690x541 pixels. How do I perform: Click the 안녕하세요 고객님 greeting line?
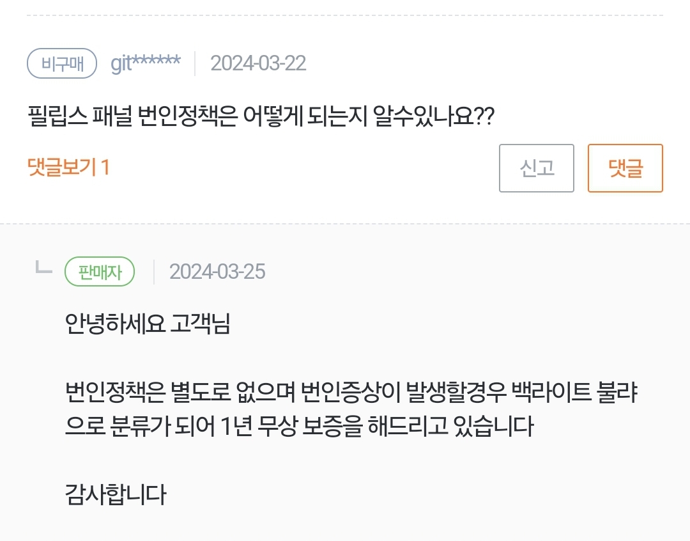(148, 324)
